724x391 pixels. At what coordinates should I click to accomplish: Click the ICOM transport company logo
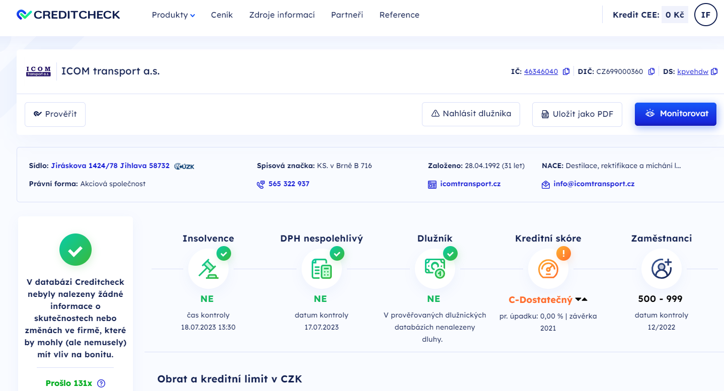[39, 71]
